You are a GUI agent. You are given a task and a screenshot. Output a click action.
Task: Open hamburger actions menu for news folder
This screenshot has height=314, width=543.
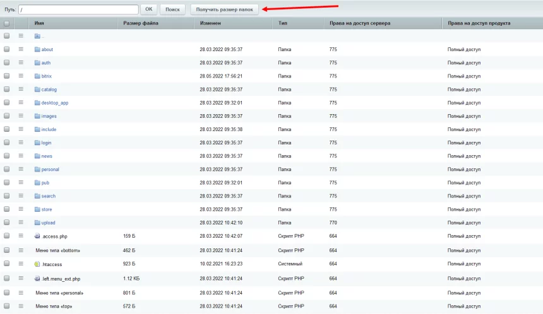[x=21, y=156]
